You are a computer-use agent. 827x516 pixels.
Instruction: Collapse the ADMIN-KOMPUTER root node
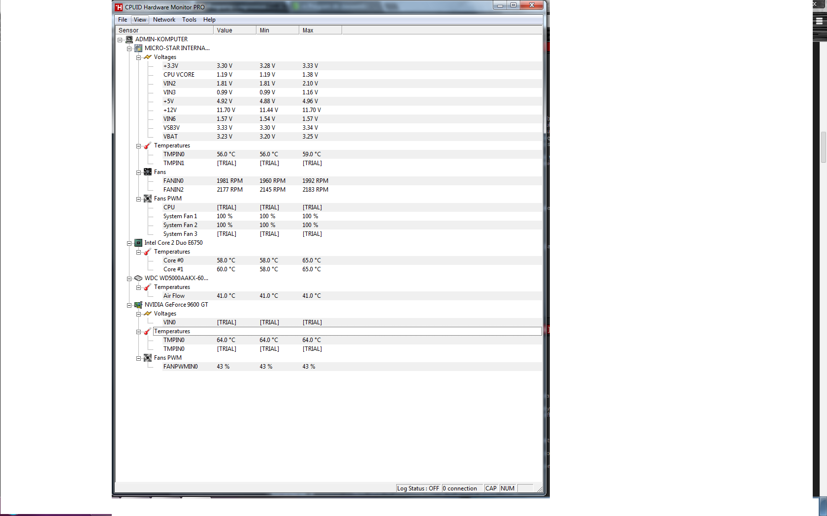pos(120,40)
